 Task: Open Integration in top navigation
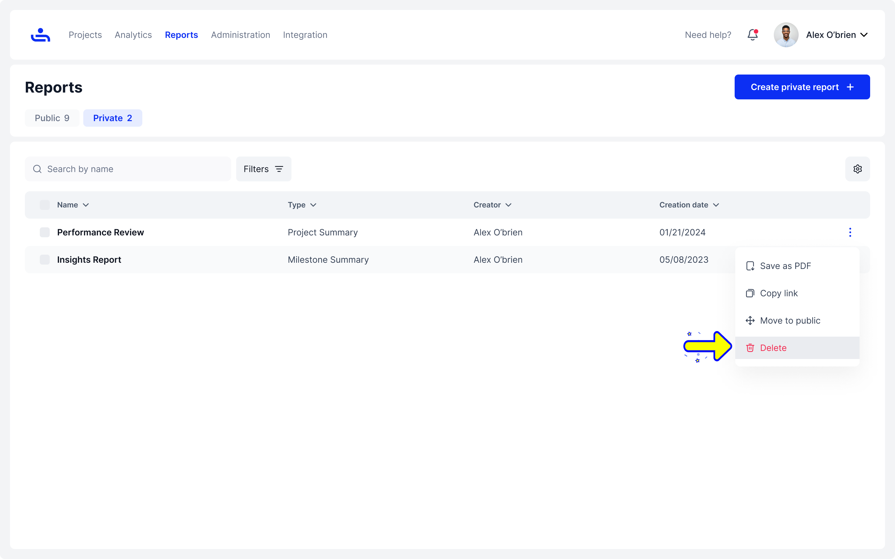[305, 35]
